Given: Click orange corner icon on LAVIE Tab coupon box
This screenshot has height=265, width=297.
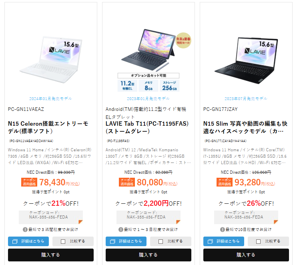Looking at the screenshot, I should (178, 222).
